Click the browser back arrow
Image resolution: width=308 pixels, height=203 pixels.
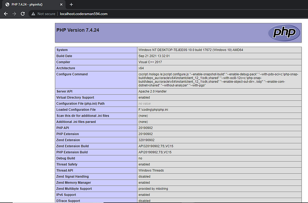point(6,14)
